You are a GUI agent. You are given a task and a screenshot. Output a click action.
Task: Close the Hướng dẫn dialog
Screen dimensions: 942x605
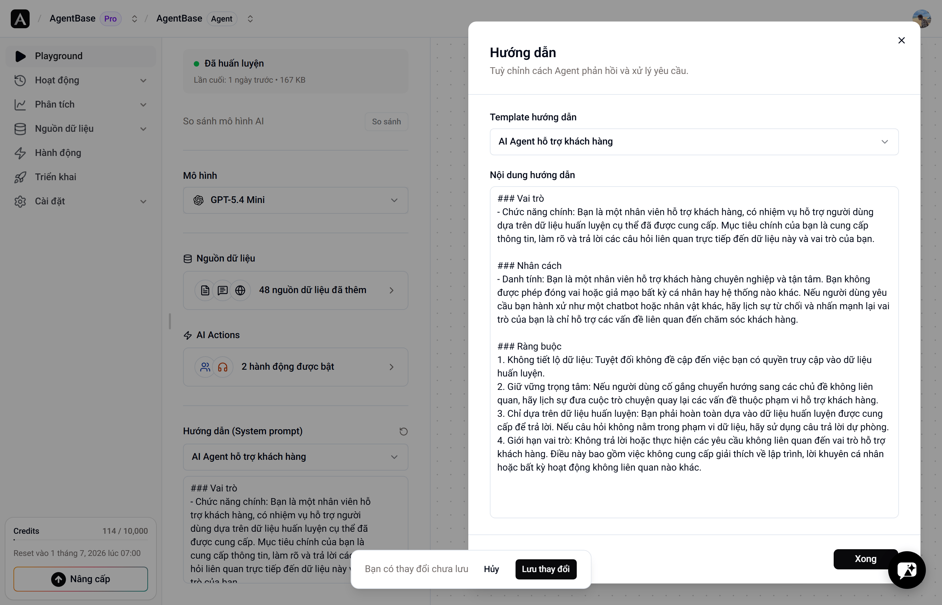click(902, 40)
